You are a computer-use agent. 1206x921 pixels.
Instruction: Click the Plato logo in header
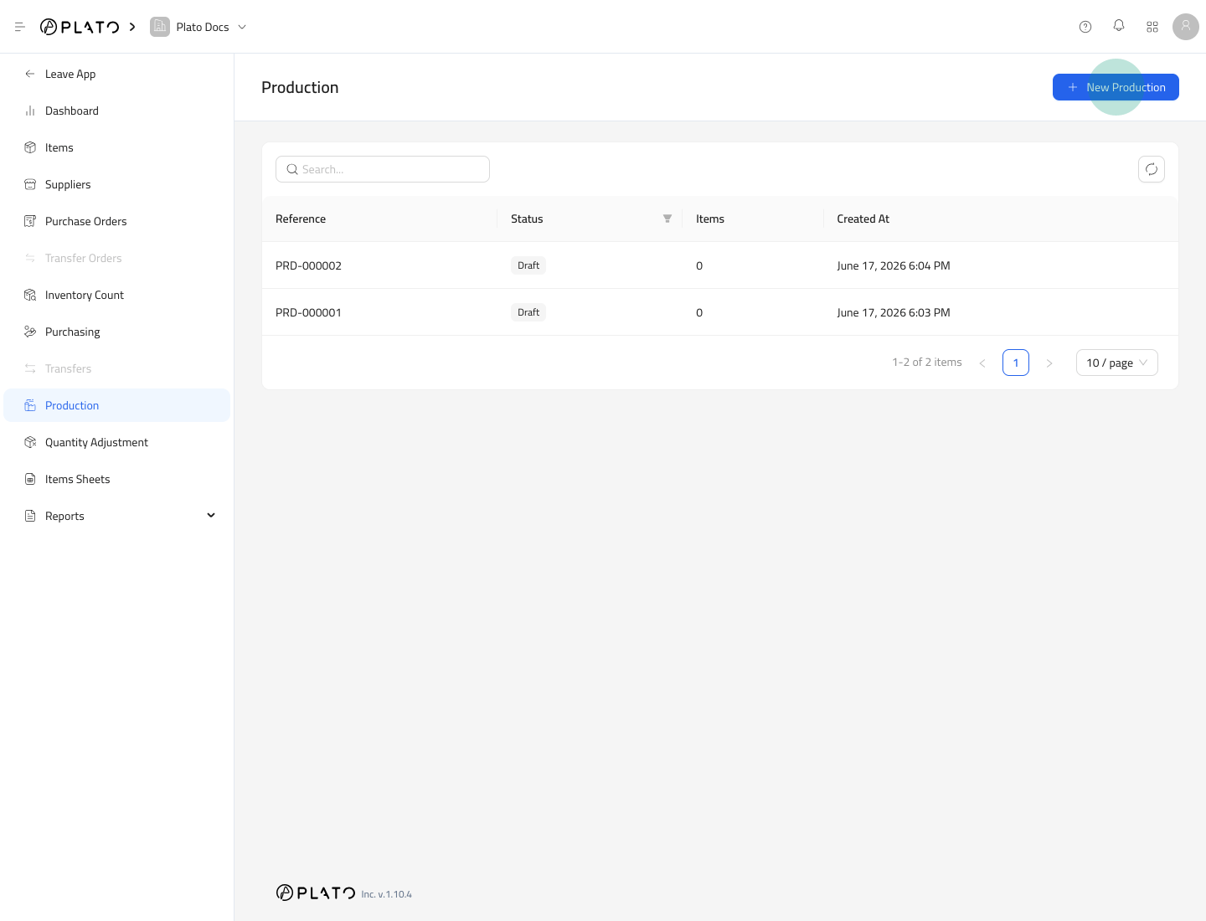(x=80, y=27)
